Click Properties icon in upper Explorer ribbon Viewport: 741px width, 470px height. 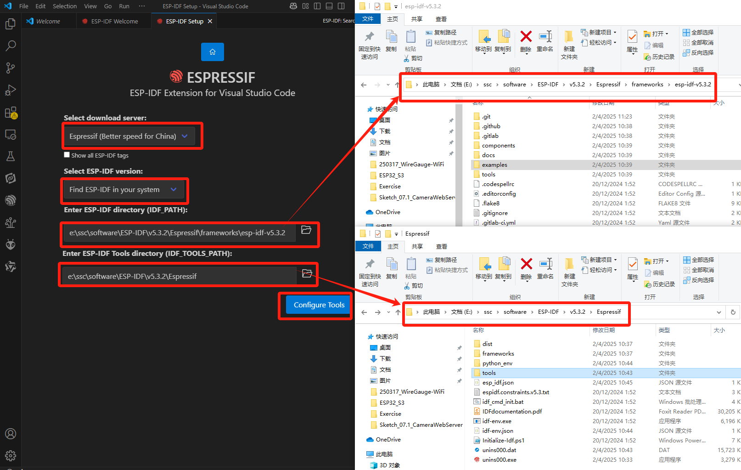[632, 41]
